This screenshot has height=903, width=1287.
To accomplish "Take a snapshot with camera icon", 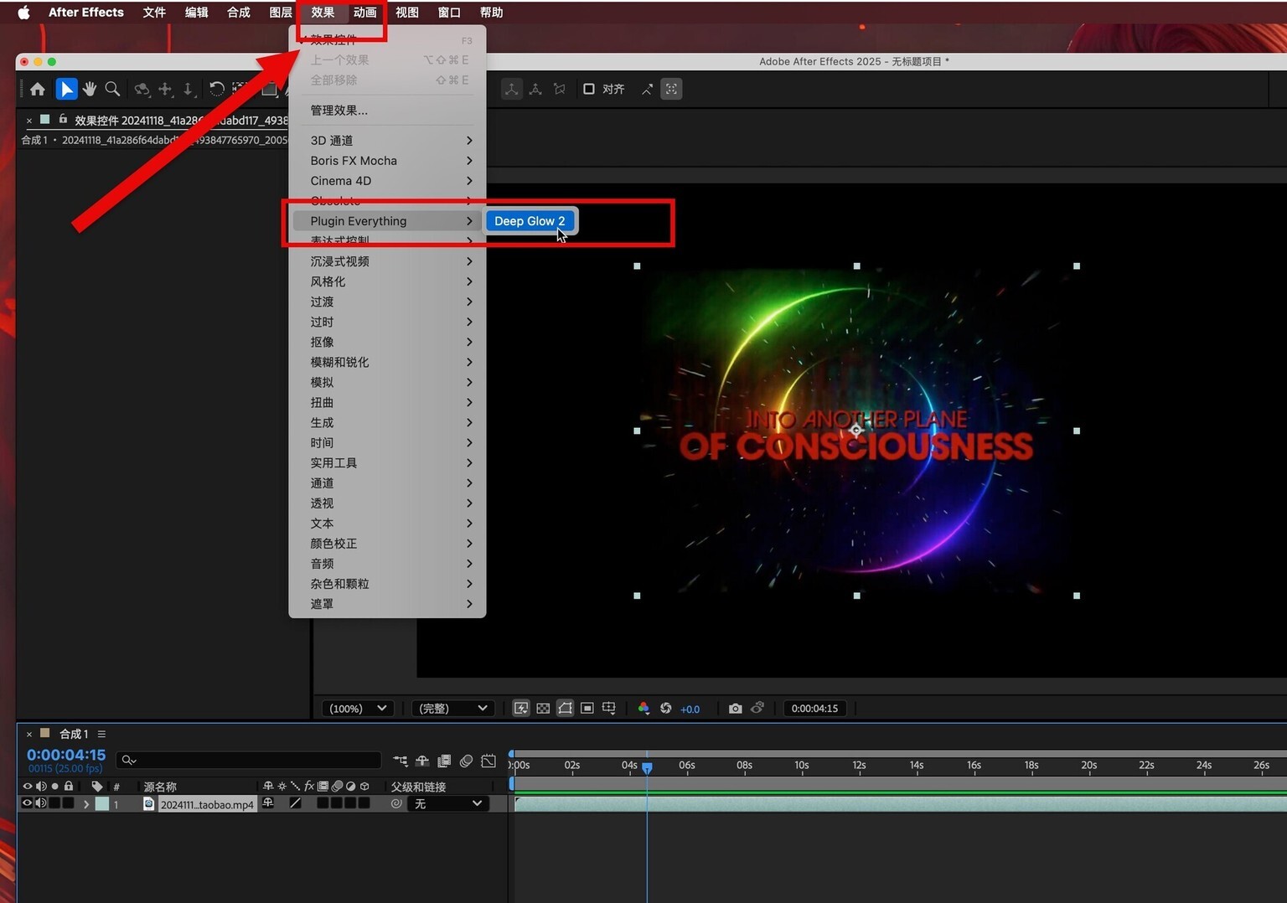I will (x=735, y=709).
